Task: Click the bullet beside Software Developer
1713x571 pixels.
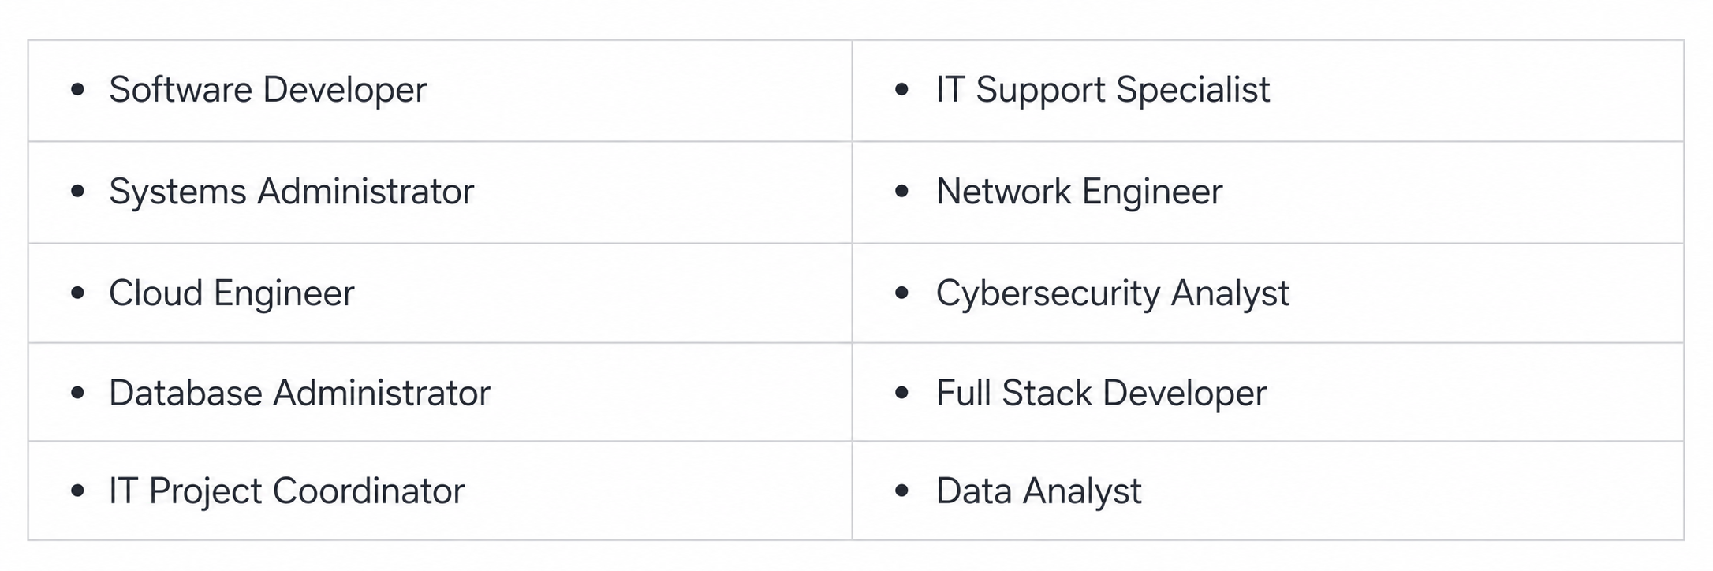Action: [x=77, y=90]
